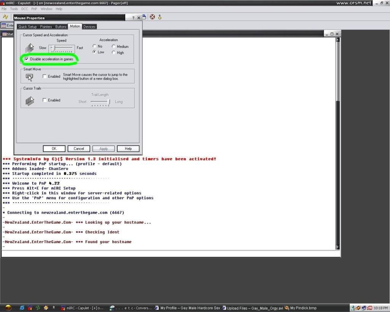Image resolution: width=390 pixels, height=312 pixels.
Task: Switch to the Upload Files browser taskbar button
Action: (x=253, y=308)
